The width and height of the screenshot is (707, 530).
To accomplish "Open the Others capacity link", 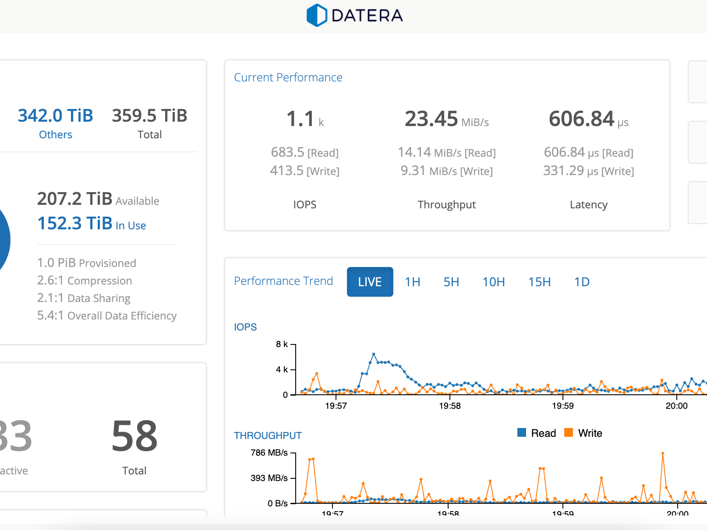I will tap(56, 135).
